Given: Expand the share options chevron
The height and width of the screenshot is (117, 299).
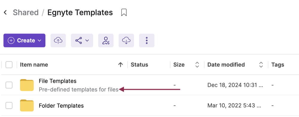Looking at the screenshot, I should 87,40.
